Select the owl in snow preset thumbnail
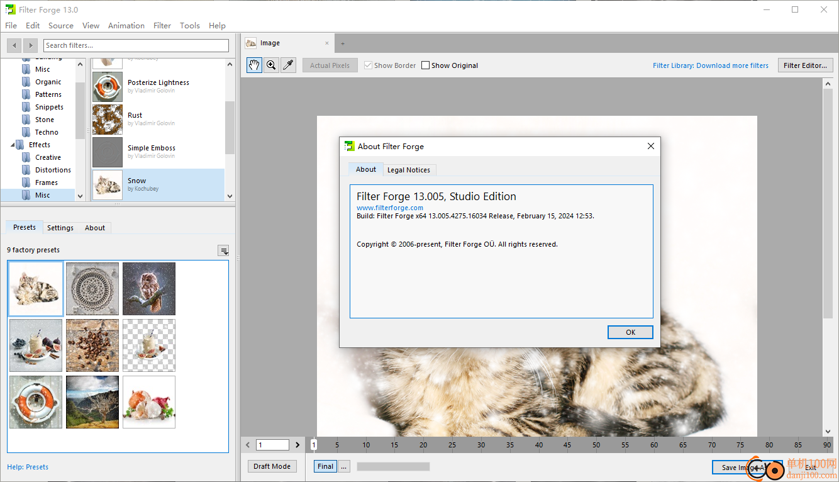Viewport: 839px width, 482px height. tap(149, 289)
